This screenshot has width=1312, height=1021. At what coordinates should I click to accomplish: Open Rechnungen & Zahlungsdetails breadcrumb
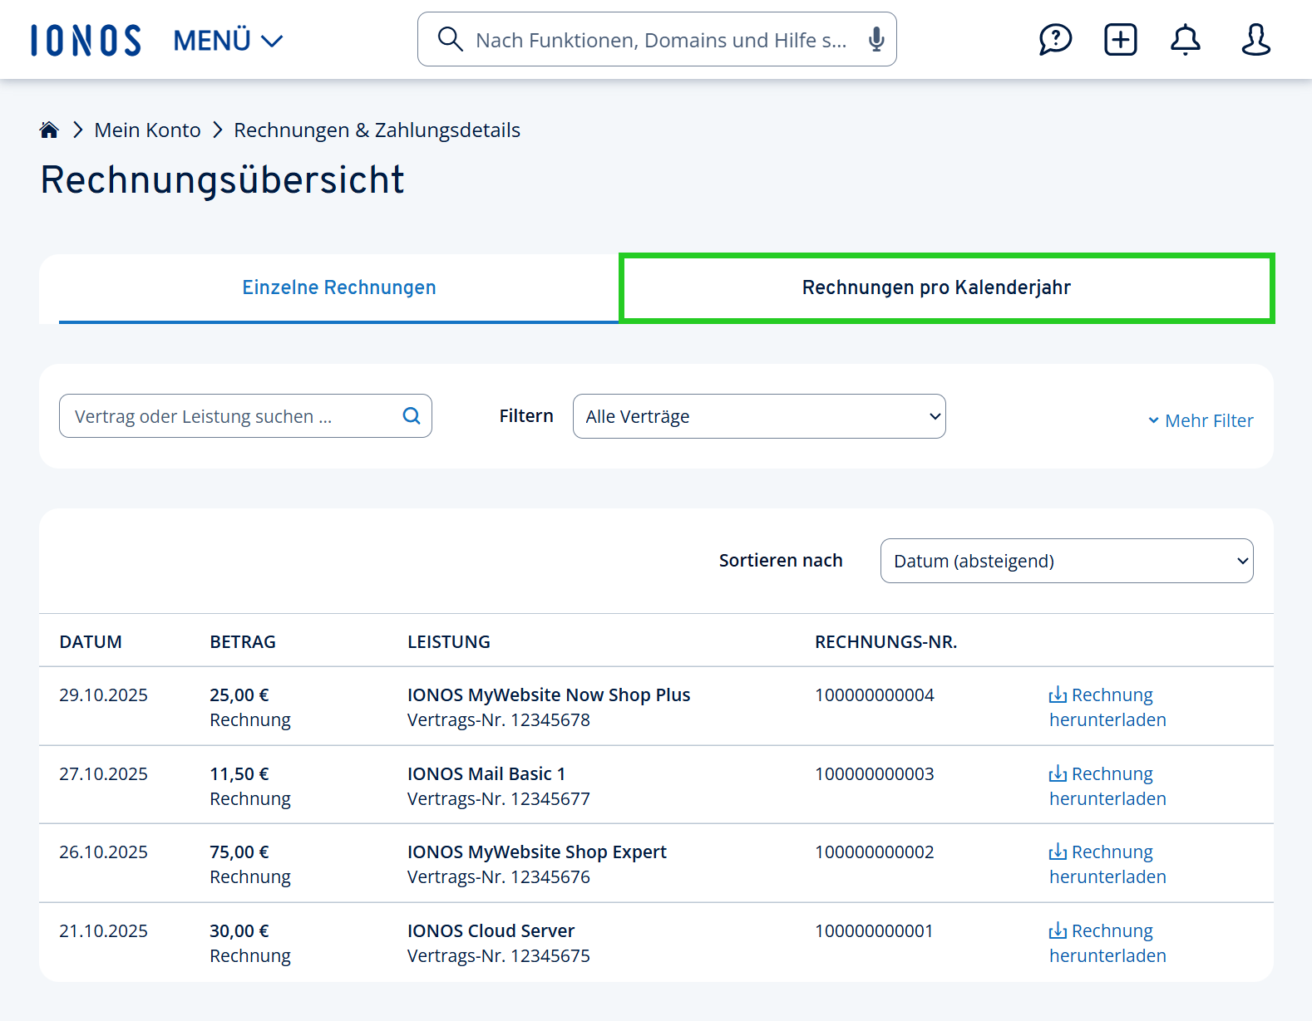[x=377, y=130]
